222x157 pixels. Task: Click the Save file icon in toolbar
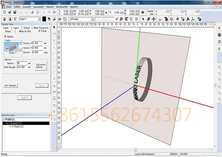coord(15,12)
